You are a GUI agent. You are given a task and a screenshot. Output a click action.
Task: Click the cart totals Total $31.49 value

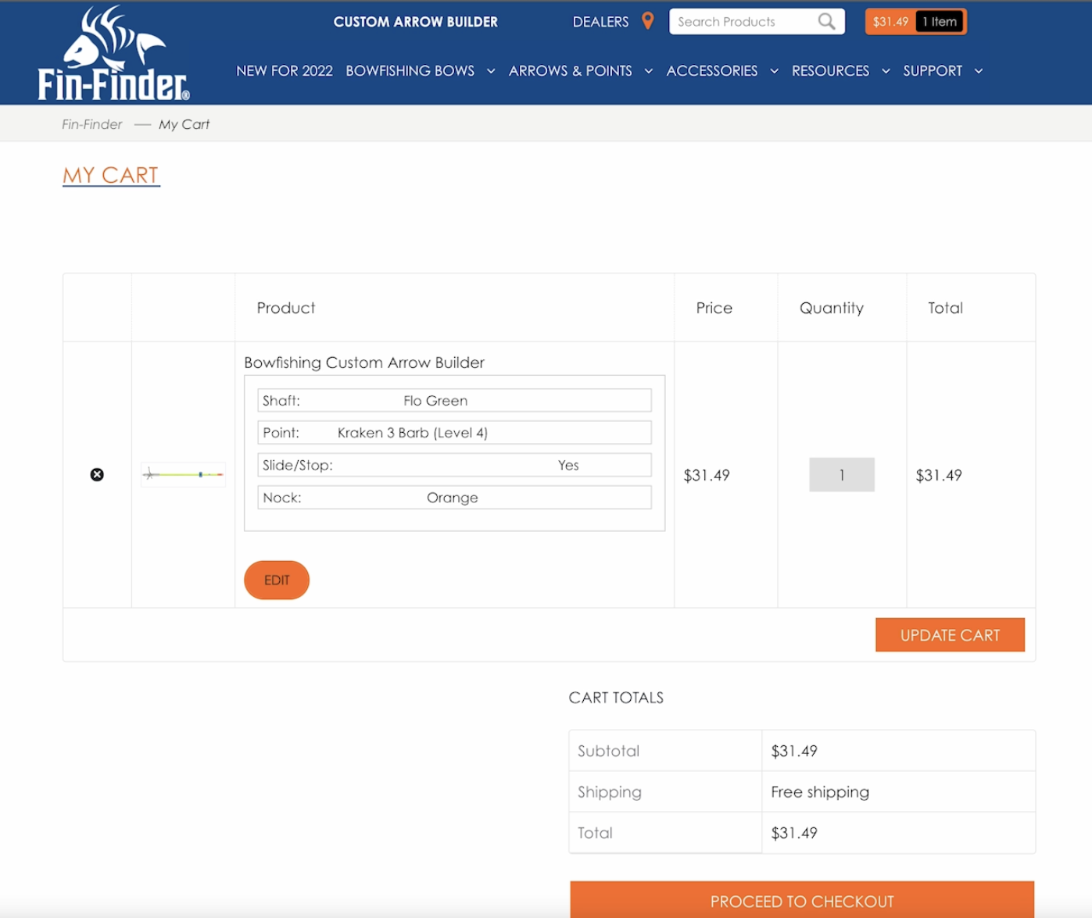pyautogui.click(x=794, y=833)
